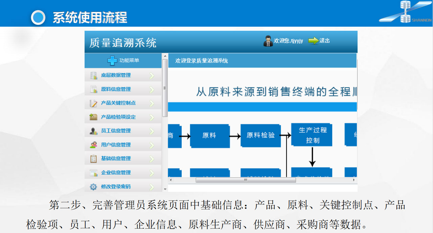433x233 pixels.
Task: Click the document icon beside 原料信息管理
Action: (x=94, y=89)
